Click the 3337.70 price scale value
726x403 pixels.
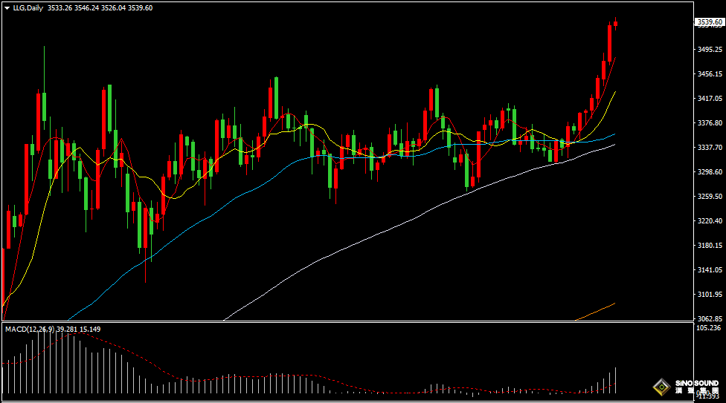point(710,148)
